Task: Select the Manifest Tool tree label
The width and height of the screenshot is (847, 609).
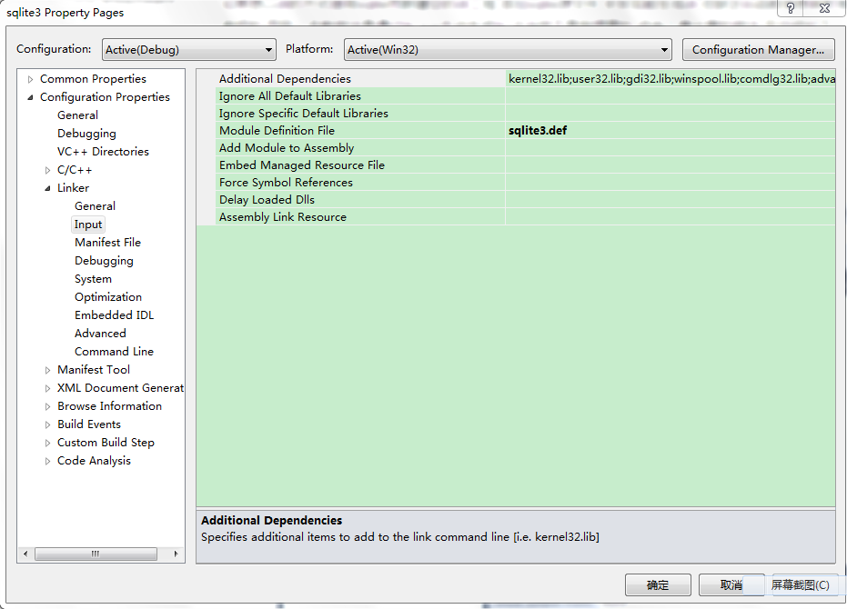Action: pyautogui.click(x=94, y=370)
